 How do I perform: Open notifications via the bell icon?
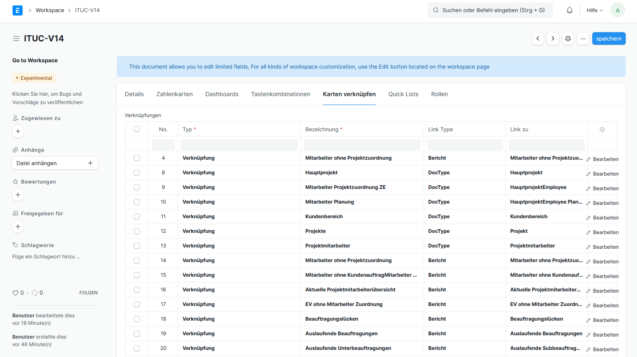[x=569, y=10]
